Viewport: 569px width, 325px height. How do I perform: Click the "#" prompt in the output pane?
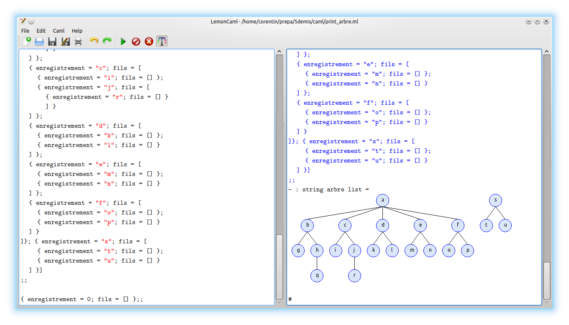290,299
